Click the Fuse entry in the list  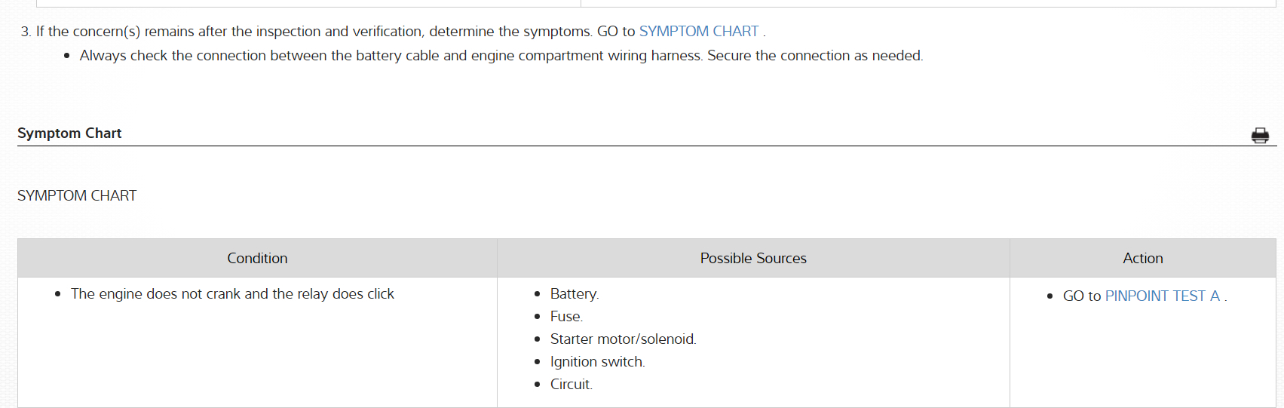coord(566,317)
